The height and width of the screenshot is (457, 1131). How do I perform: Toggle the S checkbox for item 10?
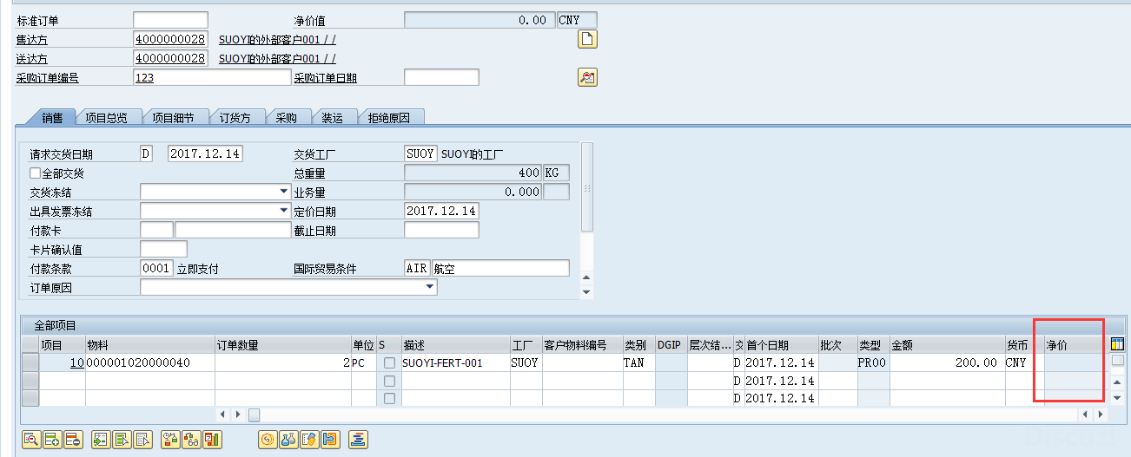[389, 363]
